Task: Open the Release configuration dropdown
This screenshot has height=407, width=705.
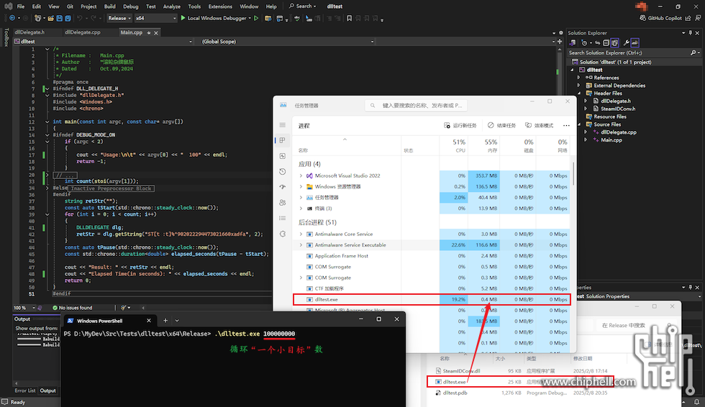Action: coord(119,19)
